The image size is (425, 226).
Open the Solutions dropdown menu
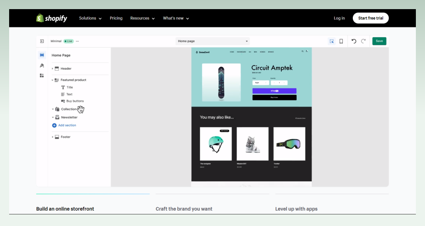click(90, 18)
